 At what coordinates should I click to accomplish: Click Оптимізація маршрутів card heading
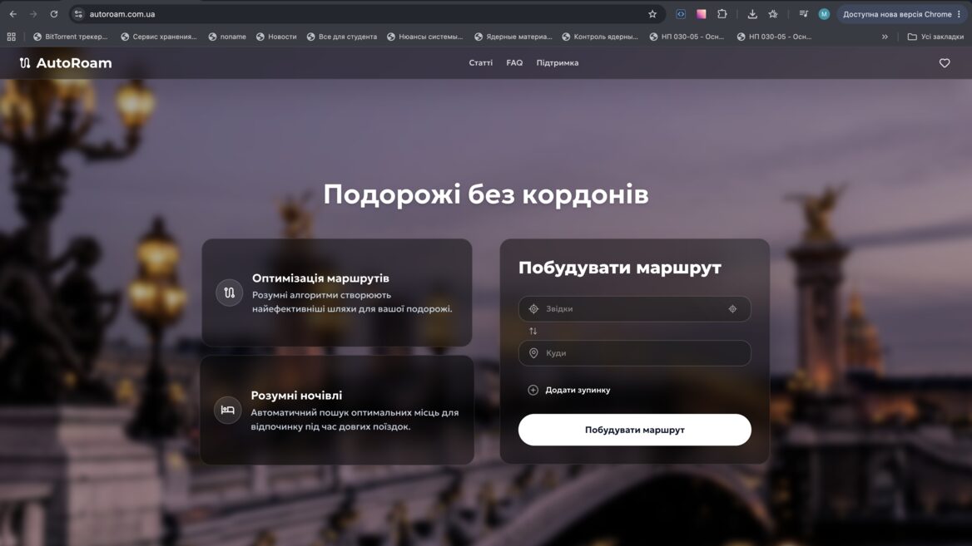(x=320, y=278)
